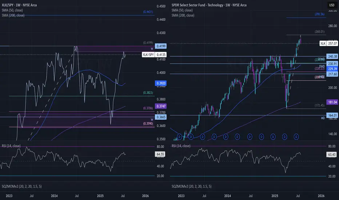
Task: Click the 240.38 price level label
Action: pyautogui.click(x=332, y=56)
